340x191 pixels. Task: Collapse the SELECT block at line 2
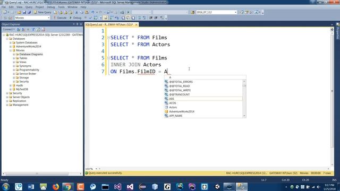pyautogui.click(x=108, y=38)
